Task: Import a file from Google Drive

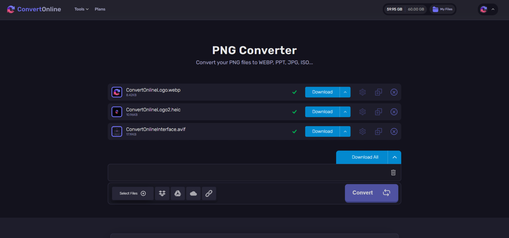Action: coord(178,193)
